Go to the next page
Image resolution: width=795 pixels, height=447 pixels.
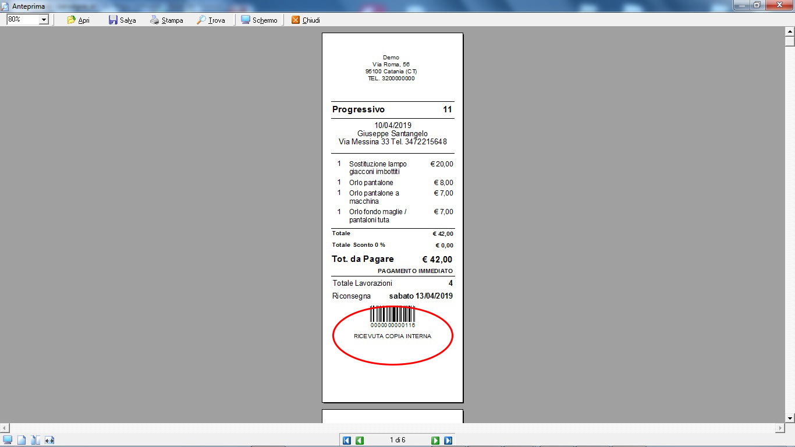tap(435, 441)
